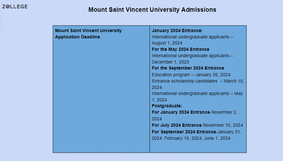Click the December 1, 2023 deadline line
Image resolution: width=283 pixels, height=161 pixels.
click(x=171, y=62)
